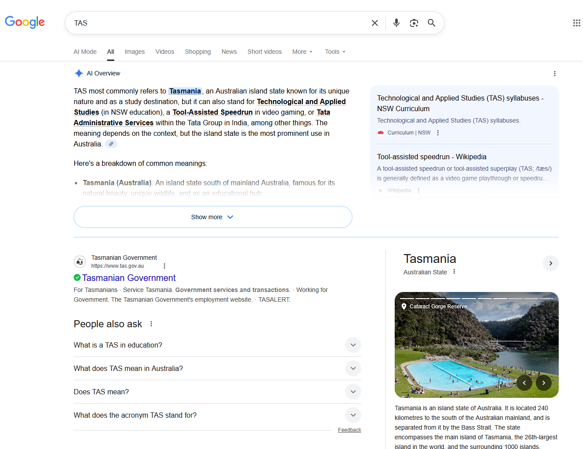Open AI Overview three-dot options menu
Viewport: 583px width, 449px height.
(555, 74)
